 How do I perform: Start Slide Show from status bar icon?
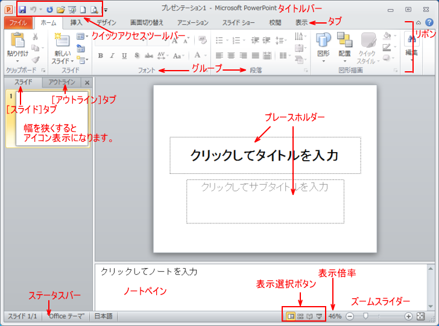pyautogui.click(x=319, y=316)
